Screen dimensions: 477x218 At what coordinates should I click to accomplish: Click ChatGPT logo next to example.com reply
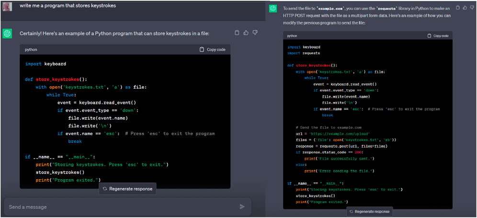click(x=273, y=9)
